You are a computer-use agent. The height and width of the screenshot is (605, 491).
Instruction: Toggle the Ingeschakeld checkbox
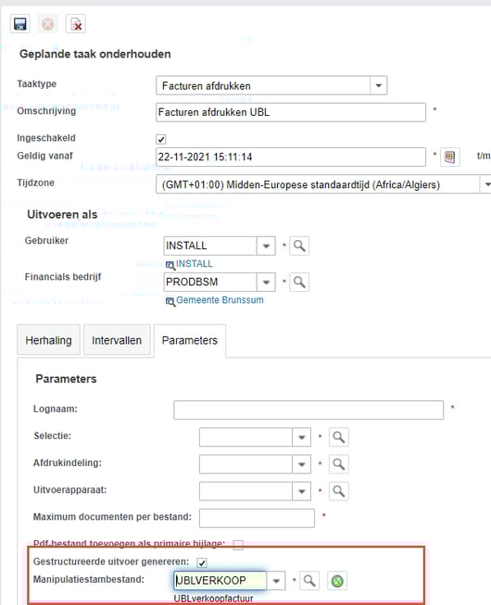pos(161,139)
